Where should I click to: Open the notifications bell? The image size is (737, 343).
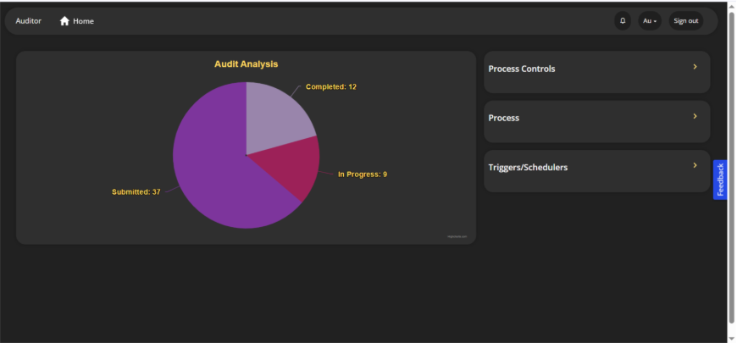(x=623, y=21)
